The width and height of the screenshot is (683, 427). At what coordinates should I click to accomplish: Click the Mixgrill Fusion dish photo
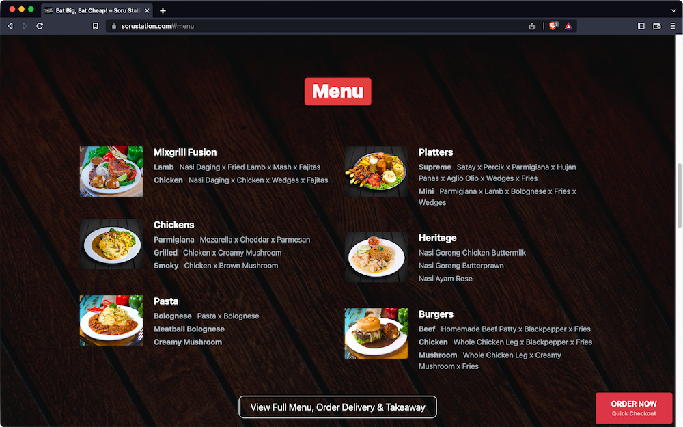[111, 171]
